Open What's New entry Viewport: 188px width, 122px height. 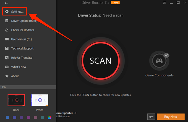pyautogui.click(x=19, y=67)
